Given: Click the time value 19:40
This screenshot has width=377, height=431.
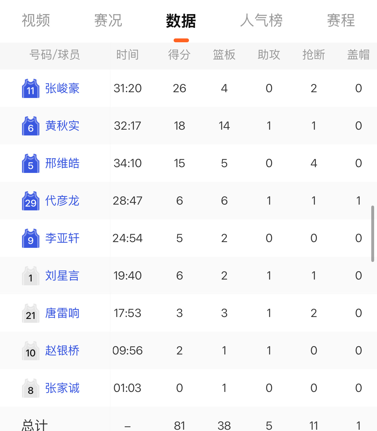Looking at the screenshot, I should coord(128,276).
